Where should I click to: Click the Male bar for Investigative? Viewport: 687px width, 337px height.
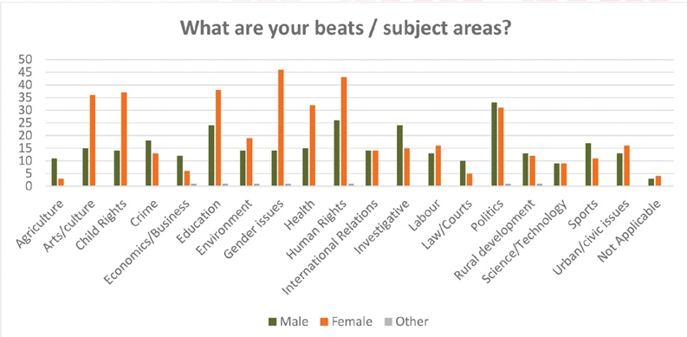coord(399,156)
